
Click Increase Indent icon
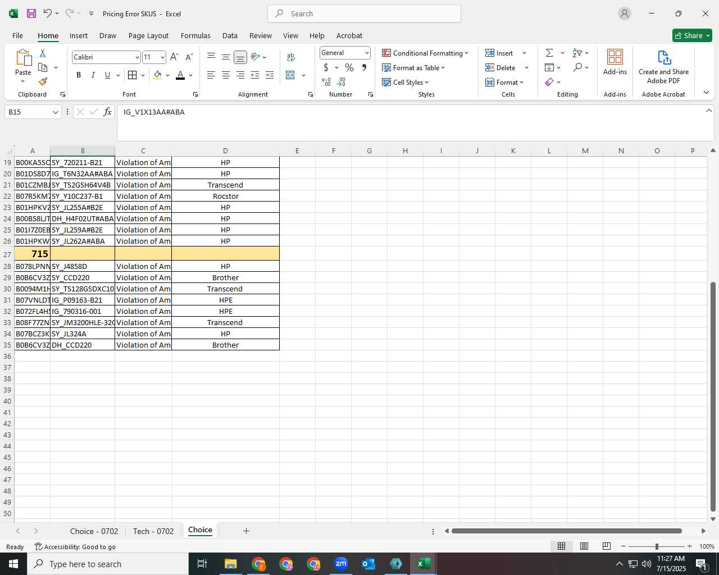270,75
